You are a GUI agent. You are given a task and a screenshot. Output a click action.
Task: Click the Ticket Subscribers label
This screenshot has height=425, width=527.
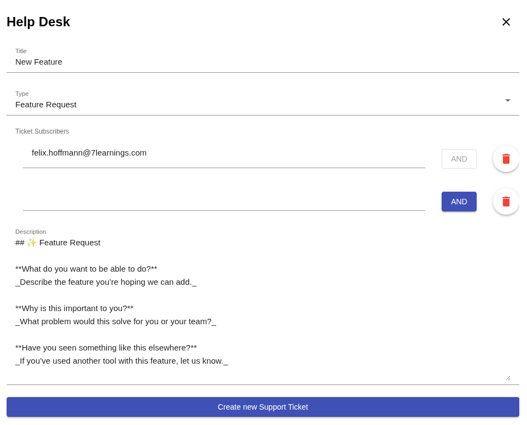(42, 131)
